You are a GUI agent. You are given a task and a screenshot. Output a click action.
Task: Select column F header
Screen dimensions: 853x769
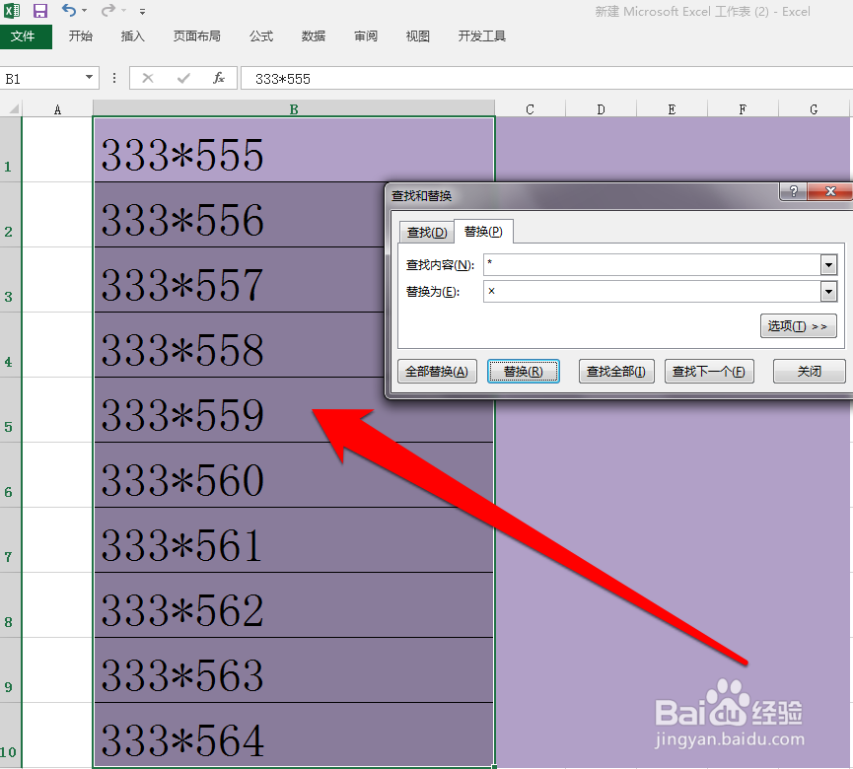point(743,109)
